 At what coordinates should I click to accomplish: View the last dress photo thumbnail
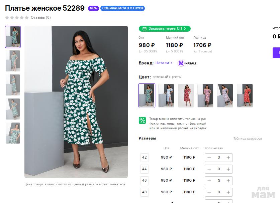click(13, 133)
